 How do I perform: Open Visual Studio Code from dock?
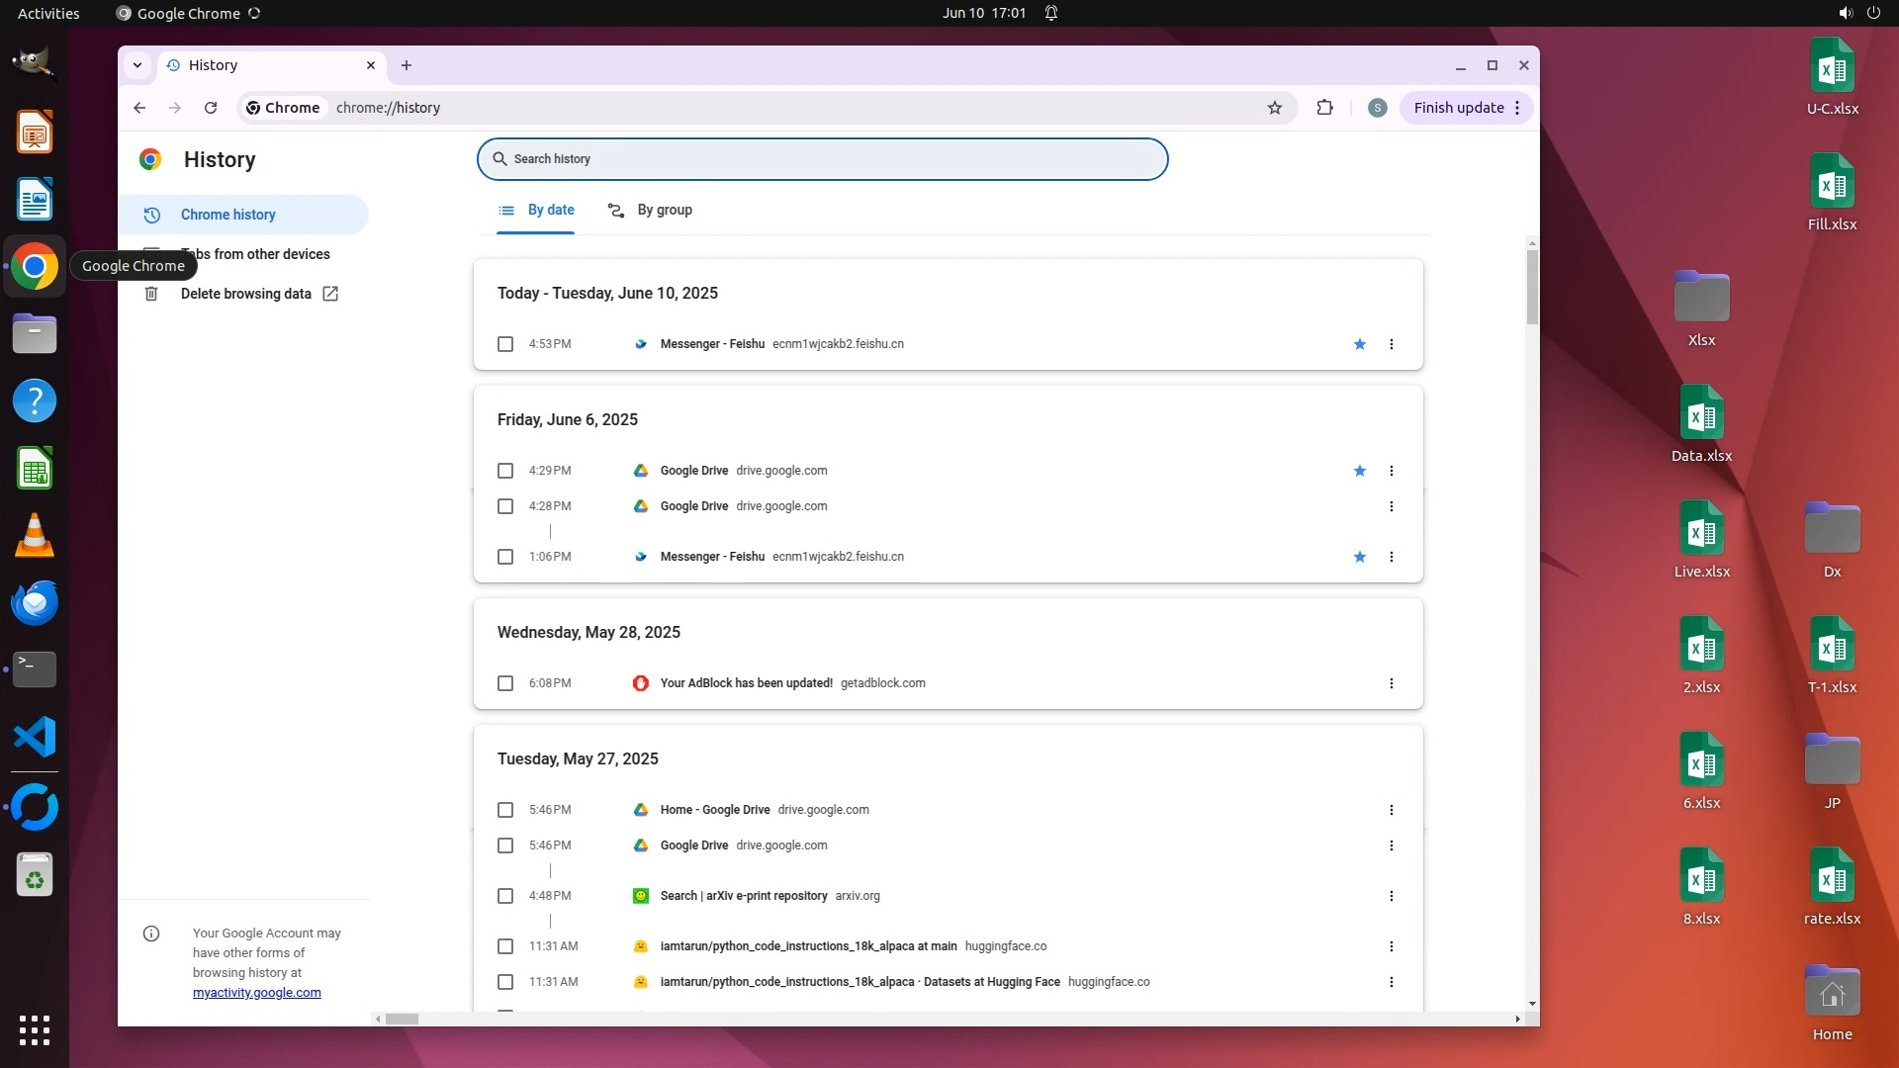click(35, 737)
